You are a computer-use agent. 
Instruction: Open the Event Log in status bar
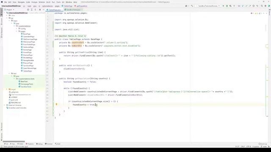point(263,144)
